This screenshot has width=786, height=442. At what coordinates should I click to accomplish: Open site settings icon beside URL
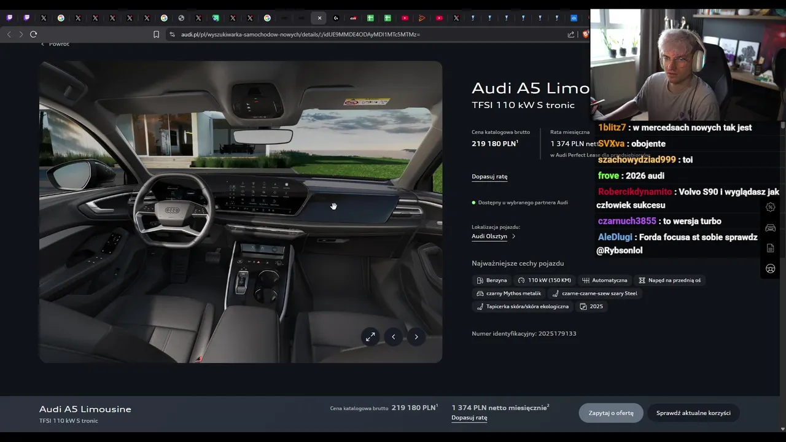[172, 34]
